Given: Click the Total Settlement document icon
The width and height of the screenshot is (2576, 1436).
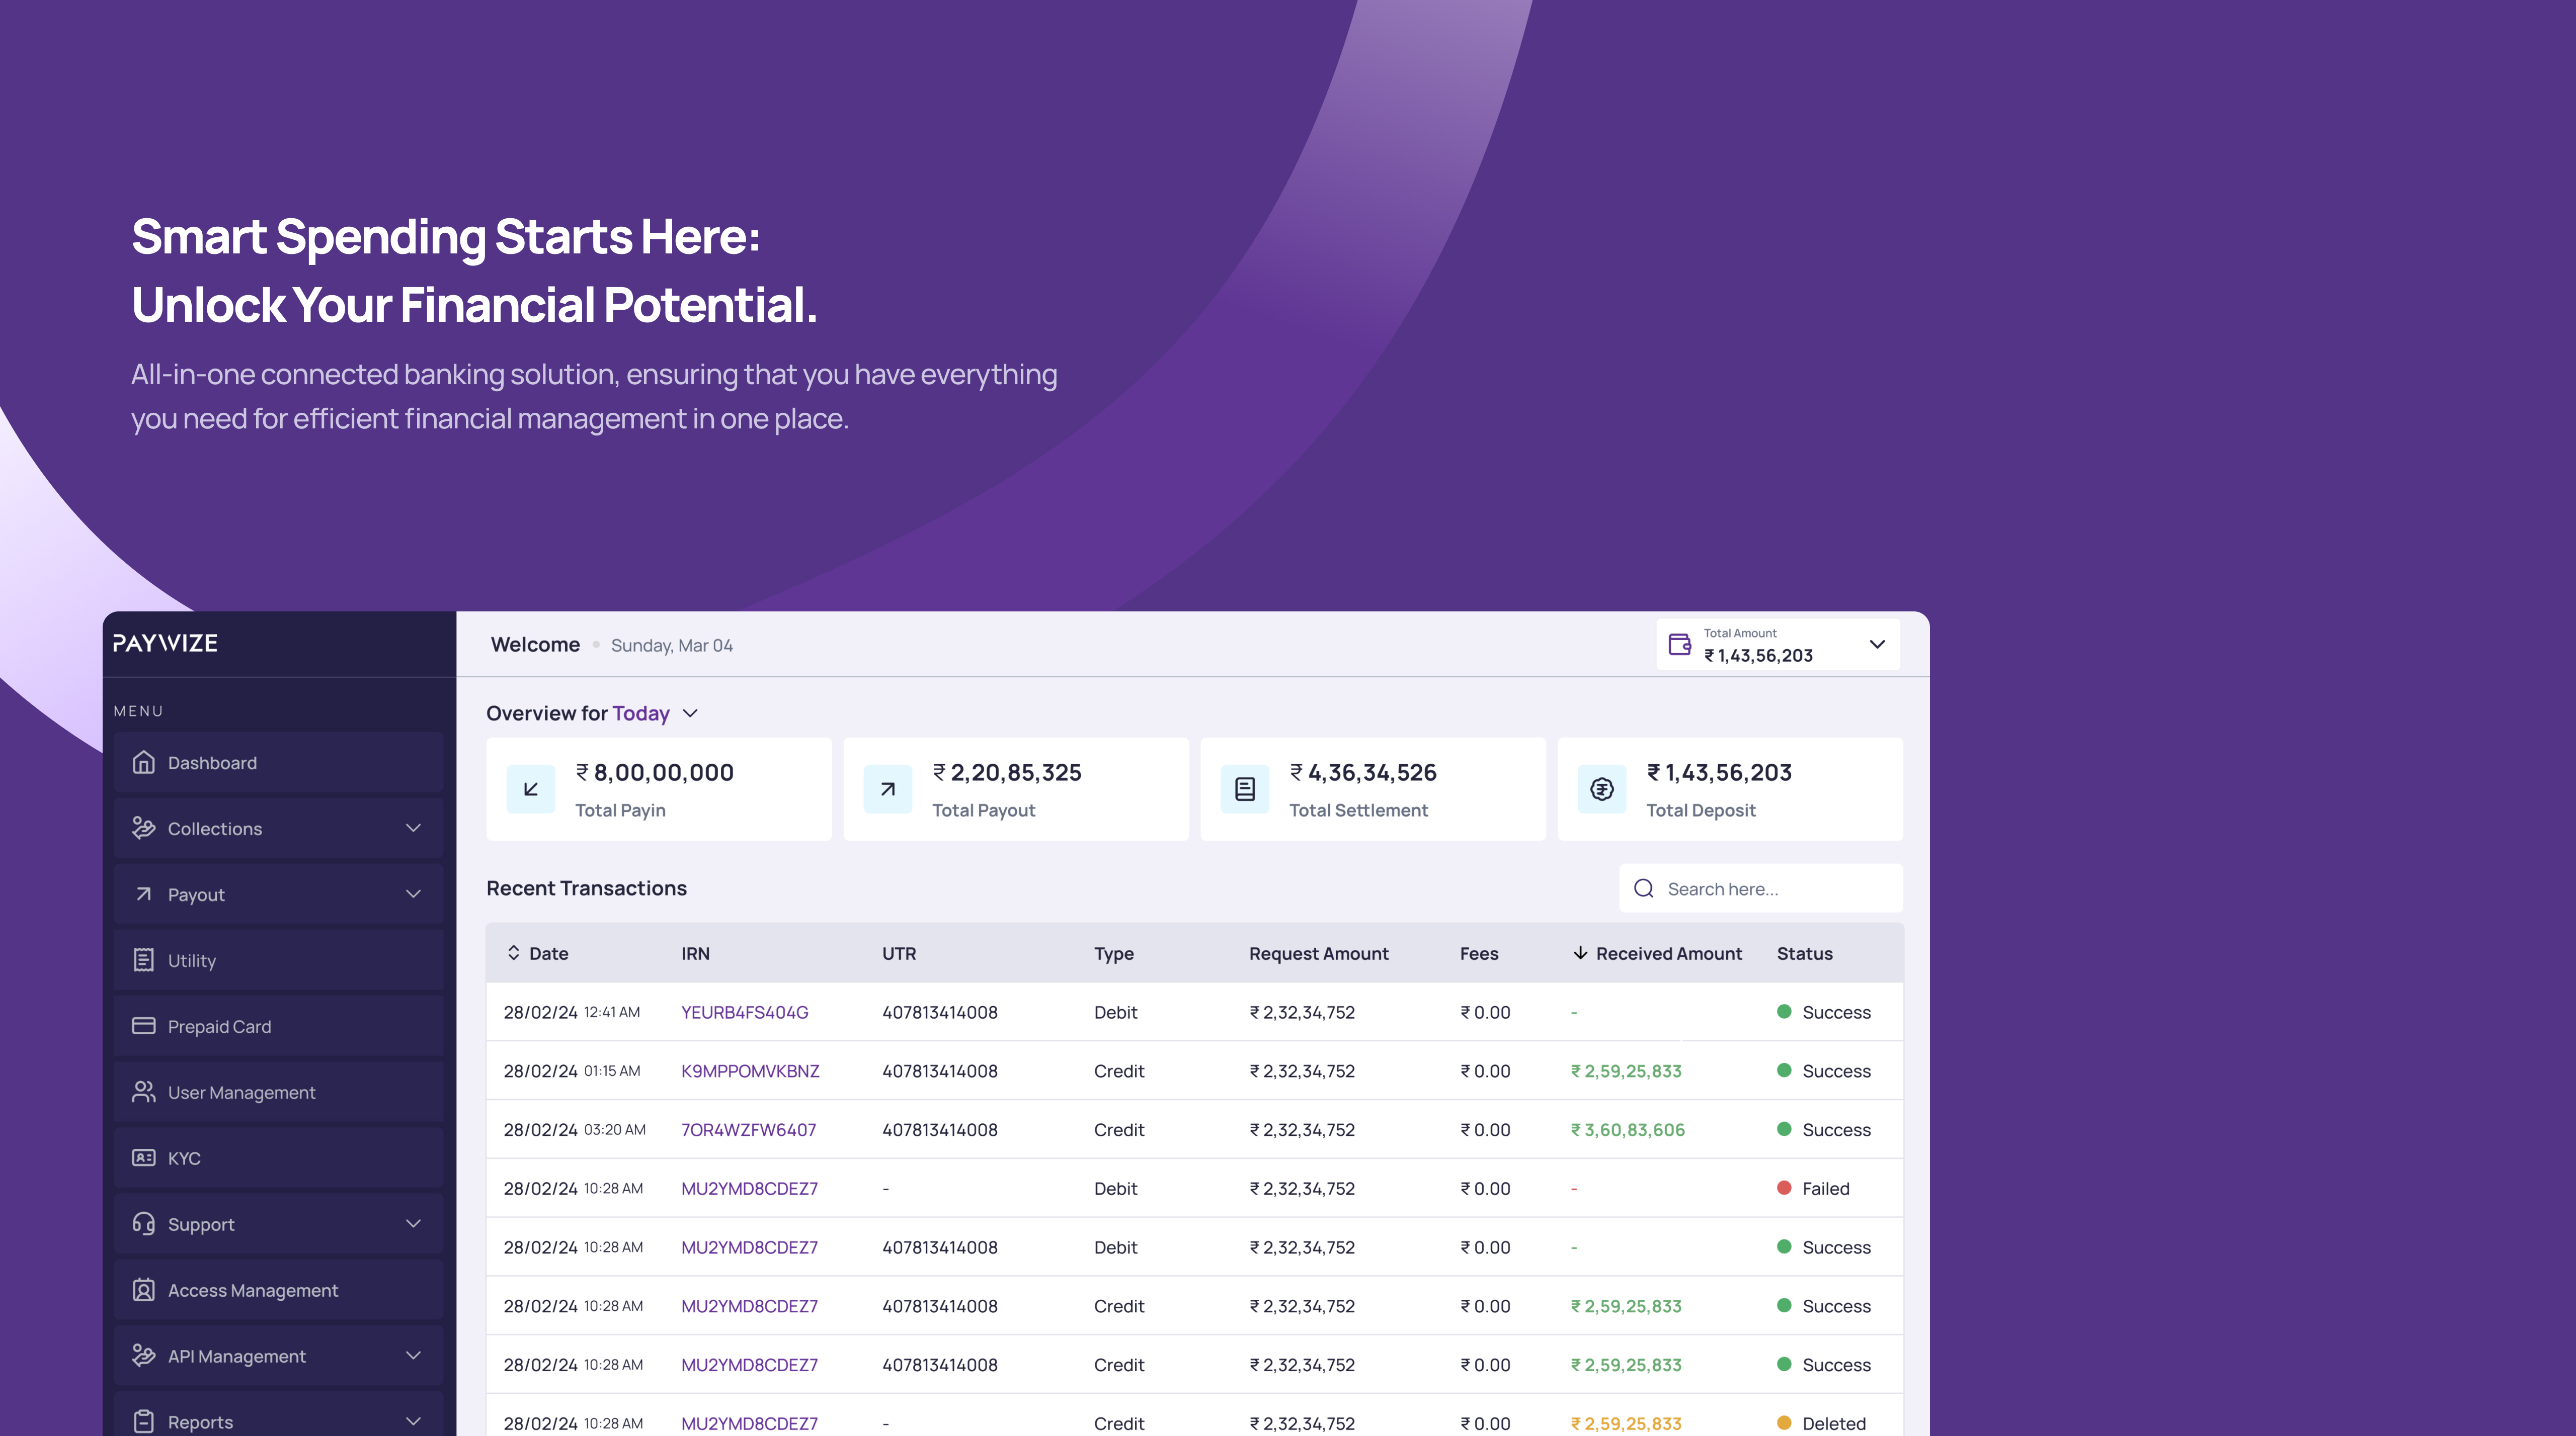Looking at the screenshot, I should (x=1245, y=789).
